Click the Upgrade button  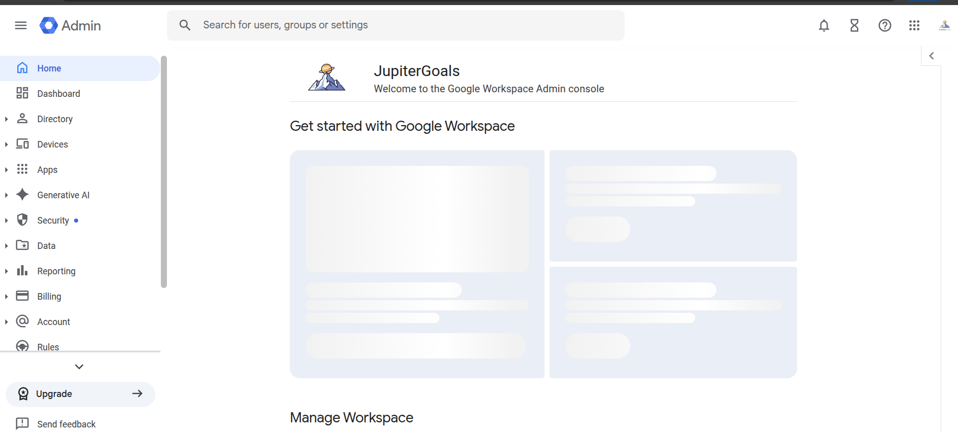click(80, 394)
